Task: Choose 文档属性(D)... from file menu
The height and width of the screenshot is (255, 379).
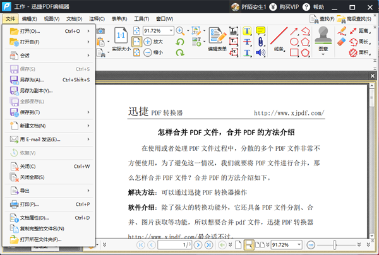Action: [49, 218]
